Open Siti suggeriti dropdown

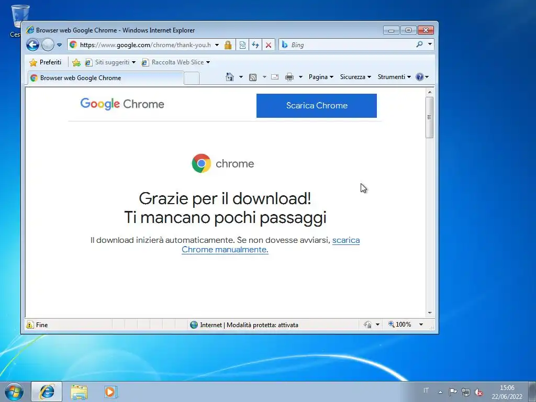click(110, 62)
